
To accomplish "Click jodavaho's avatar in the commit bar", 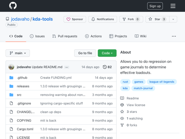I will pyautogui.click(x=11, y=67).
